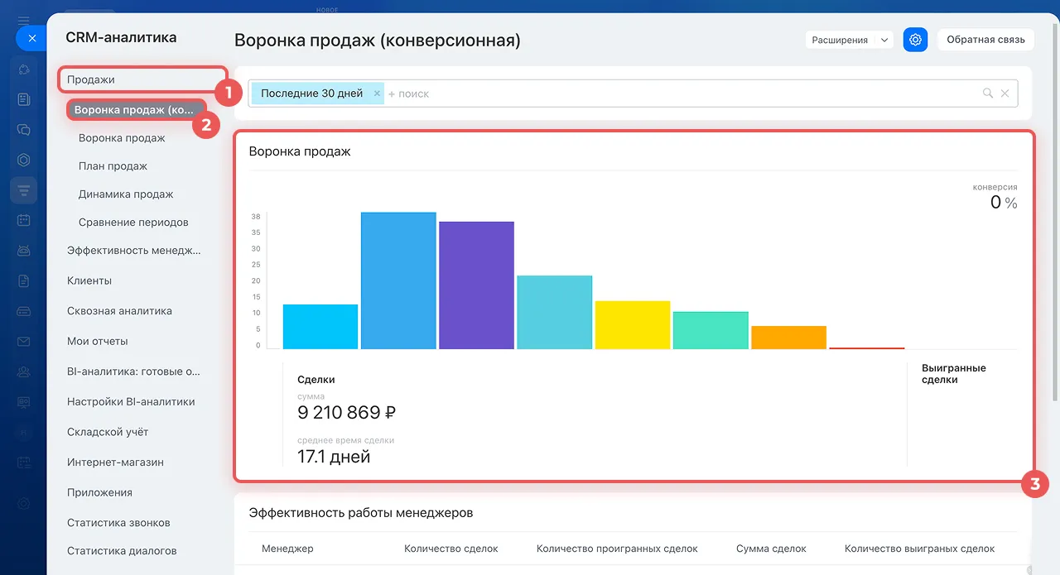The height and width of the screenshot is (575, 1060).
Task: Click the blue gear settings button in header
Action: 915,39
